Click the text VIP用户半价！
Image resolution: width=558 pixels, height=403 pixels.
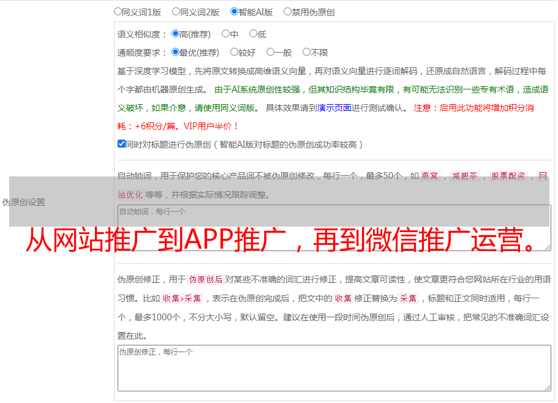pos(211,126)
